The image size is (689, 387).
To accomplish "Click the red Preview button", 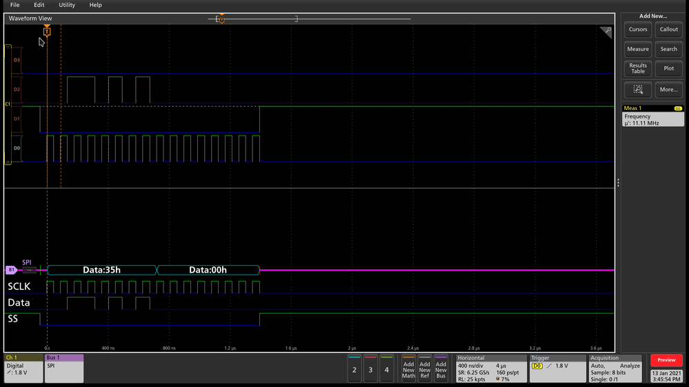I will pos(666,360).
